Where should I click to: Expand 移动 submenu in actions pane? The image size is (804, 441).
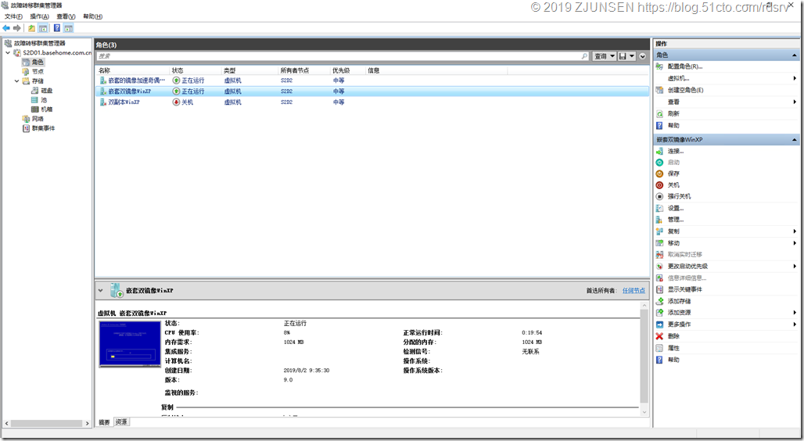click(795, 243)
